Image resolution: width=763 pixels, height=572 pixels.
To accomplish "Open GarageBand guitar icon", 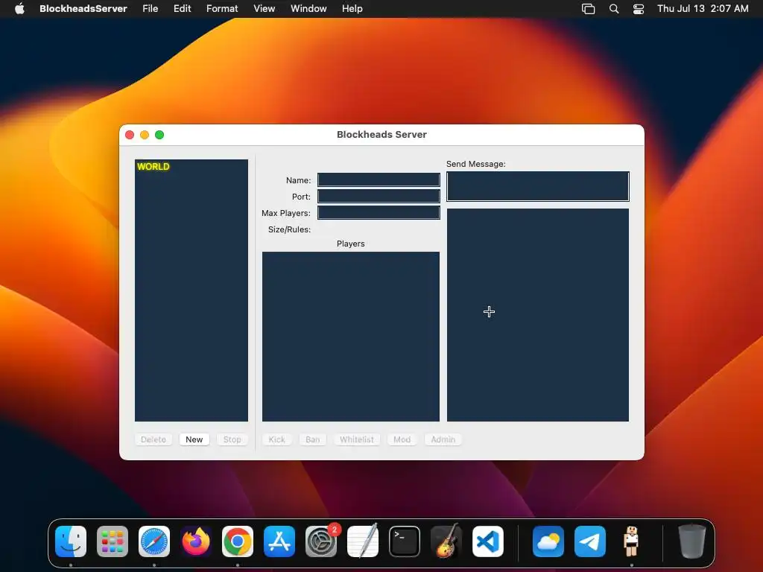I will tap(446, 541).
